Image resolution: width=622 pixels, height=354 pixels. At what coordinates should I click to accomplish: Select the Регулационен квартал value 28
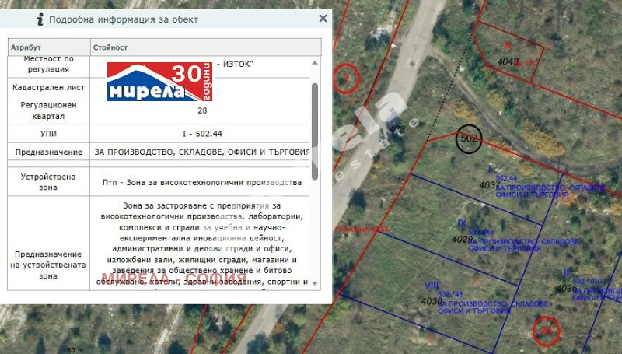click(x=201, y=110)
